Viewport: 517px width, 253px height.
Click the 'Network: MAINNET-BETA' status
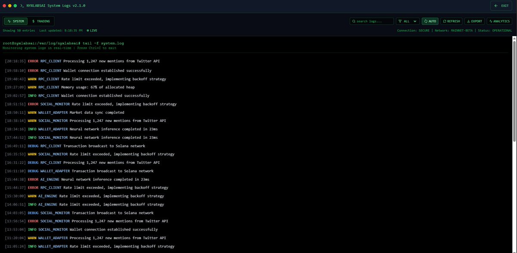click(x=454, y=31)
